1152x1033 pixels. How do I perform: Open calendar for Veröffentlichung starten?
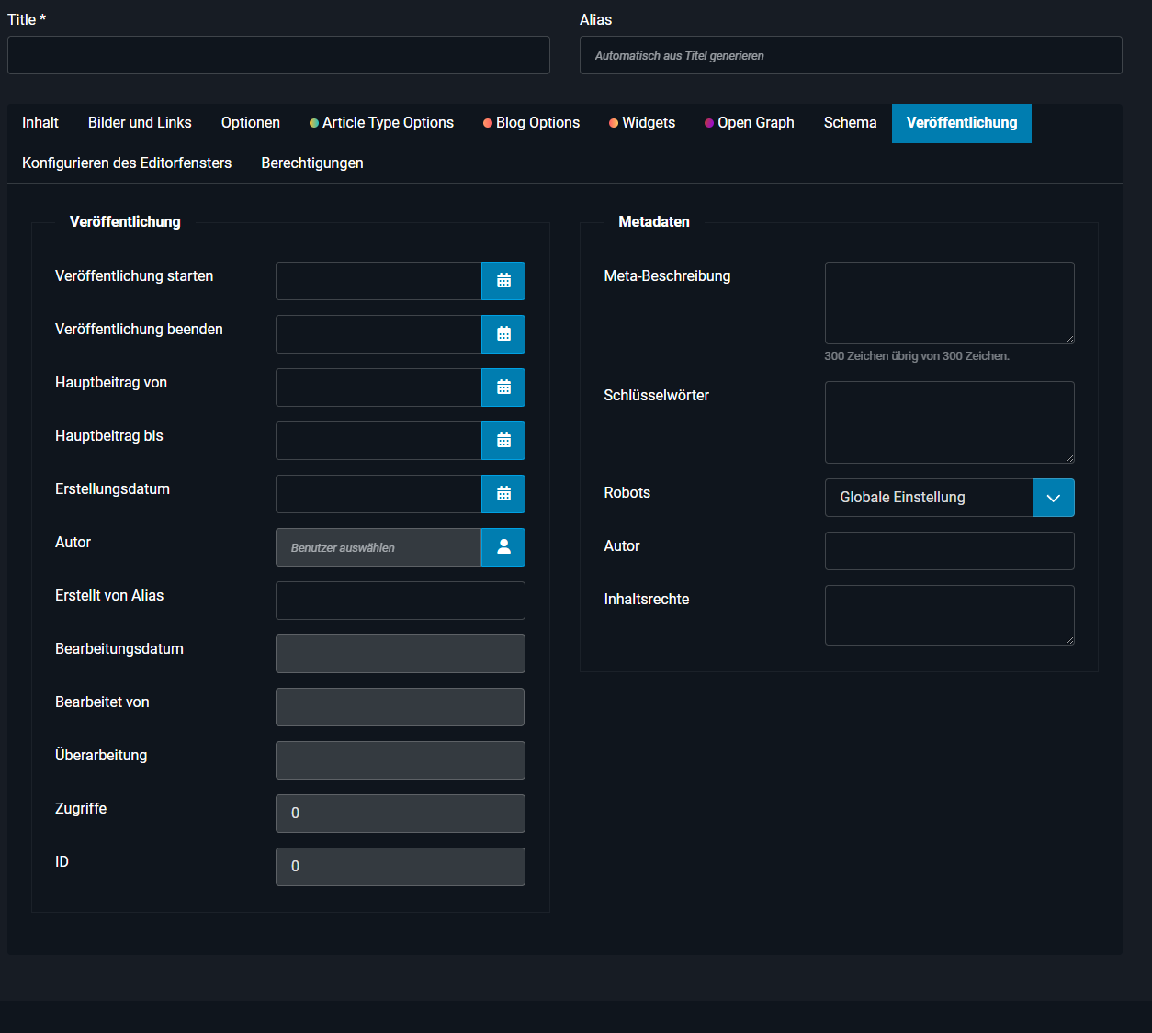(503, 281)
